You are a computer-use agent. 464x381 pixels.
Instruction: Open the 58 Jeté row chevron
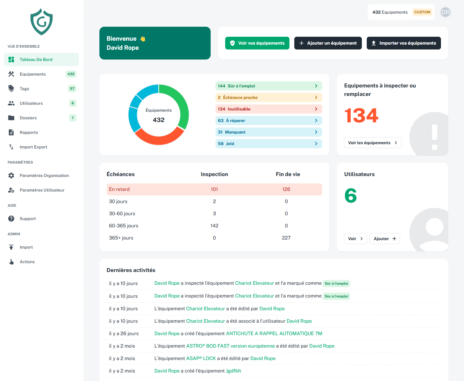[x=316, y=144]
